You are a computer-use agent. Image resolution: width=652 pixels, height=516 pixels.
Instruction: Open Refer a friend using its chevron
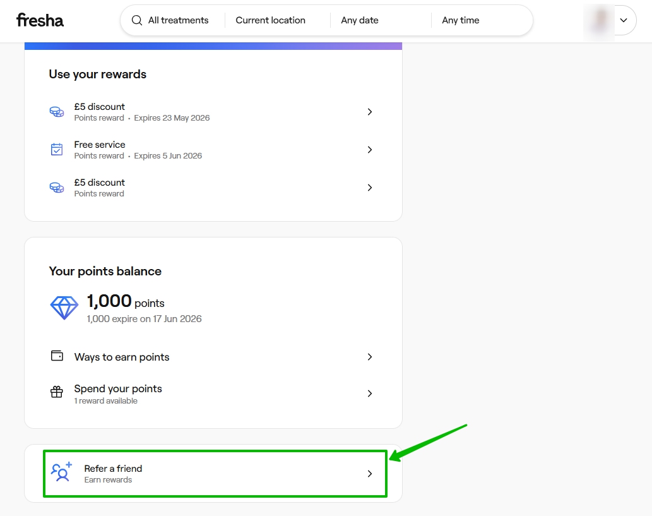[x=370, y=474]
